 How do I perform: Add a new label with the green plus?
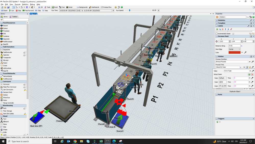tap(217, 29)
